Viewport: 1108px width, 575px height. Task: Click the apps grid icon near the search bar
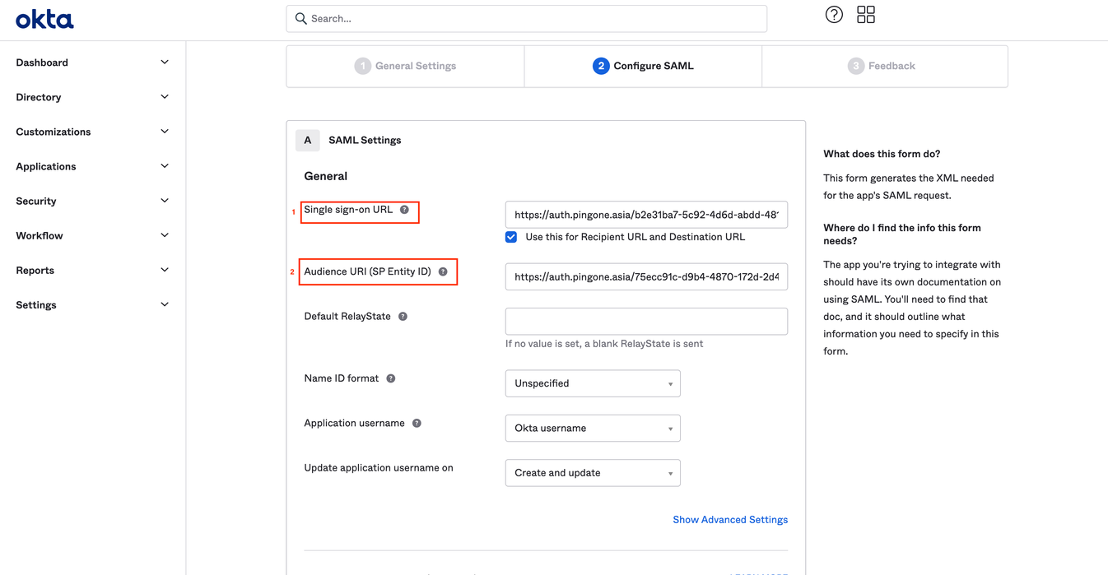[865, 14]
